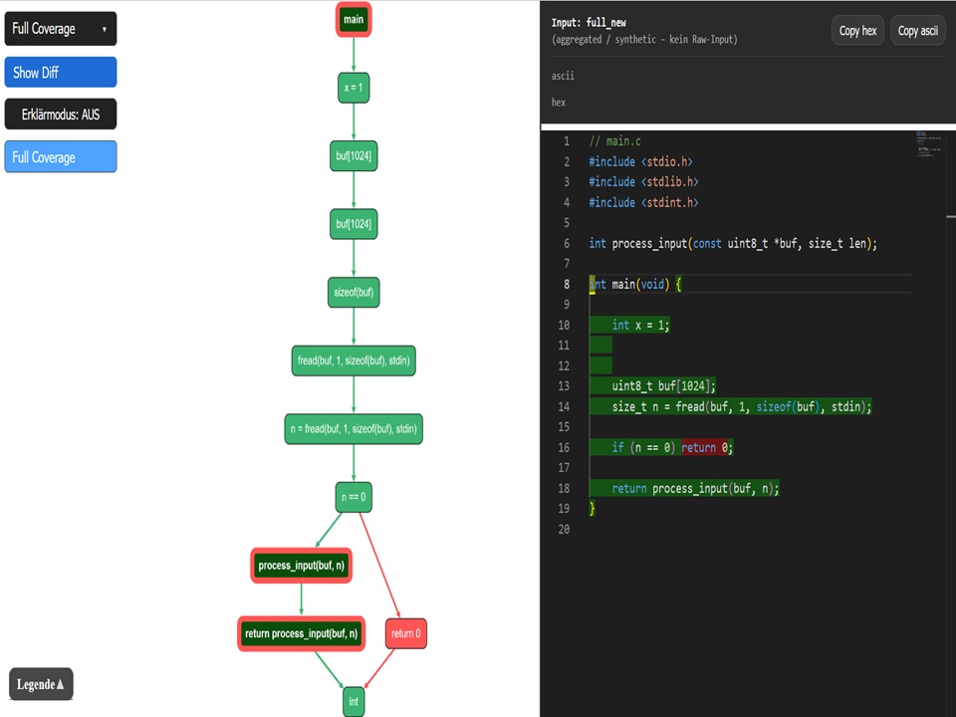Click the '#include <stdint.h>' code line
This screenshot has height=717, width=956.
pos(644,202)
